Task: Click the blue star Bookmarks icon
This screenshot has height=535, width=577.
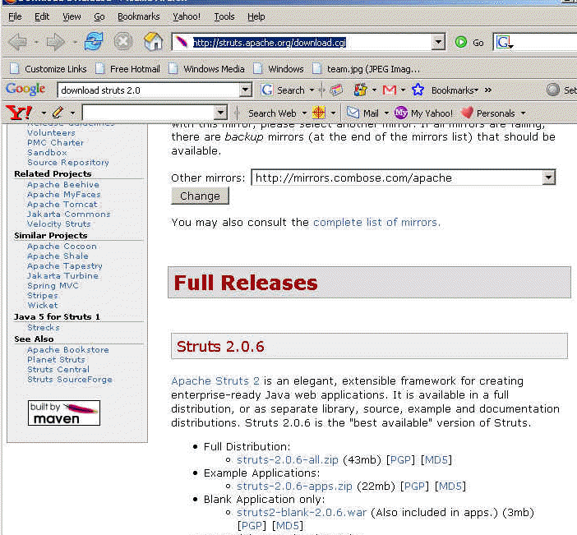Action: (x=418, y=90)
